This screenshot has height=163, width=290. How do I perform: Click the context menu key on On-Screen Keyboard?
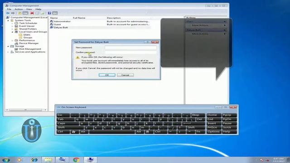tap(147, 132)
